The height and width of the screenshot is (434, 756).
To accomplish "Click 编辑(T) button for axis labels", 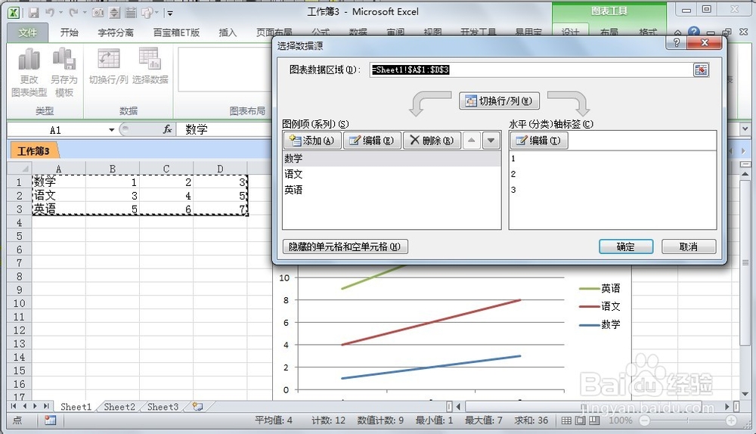I will click(539, 141).
